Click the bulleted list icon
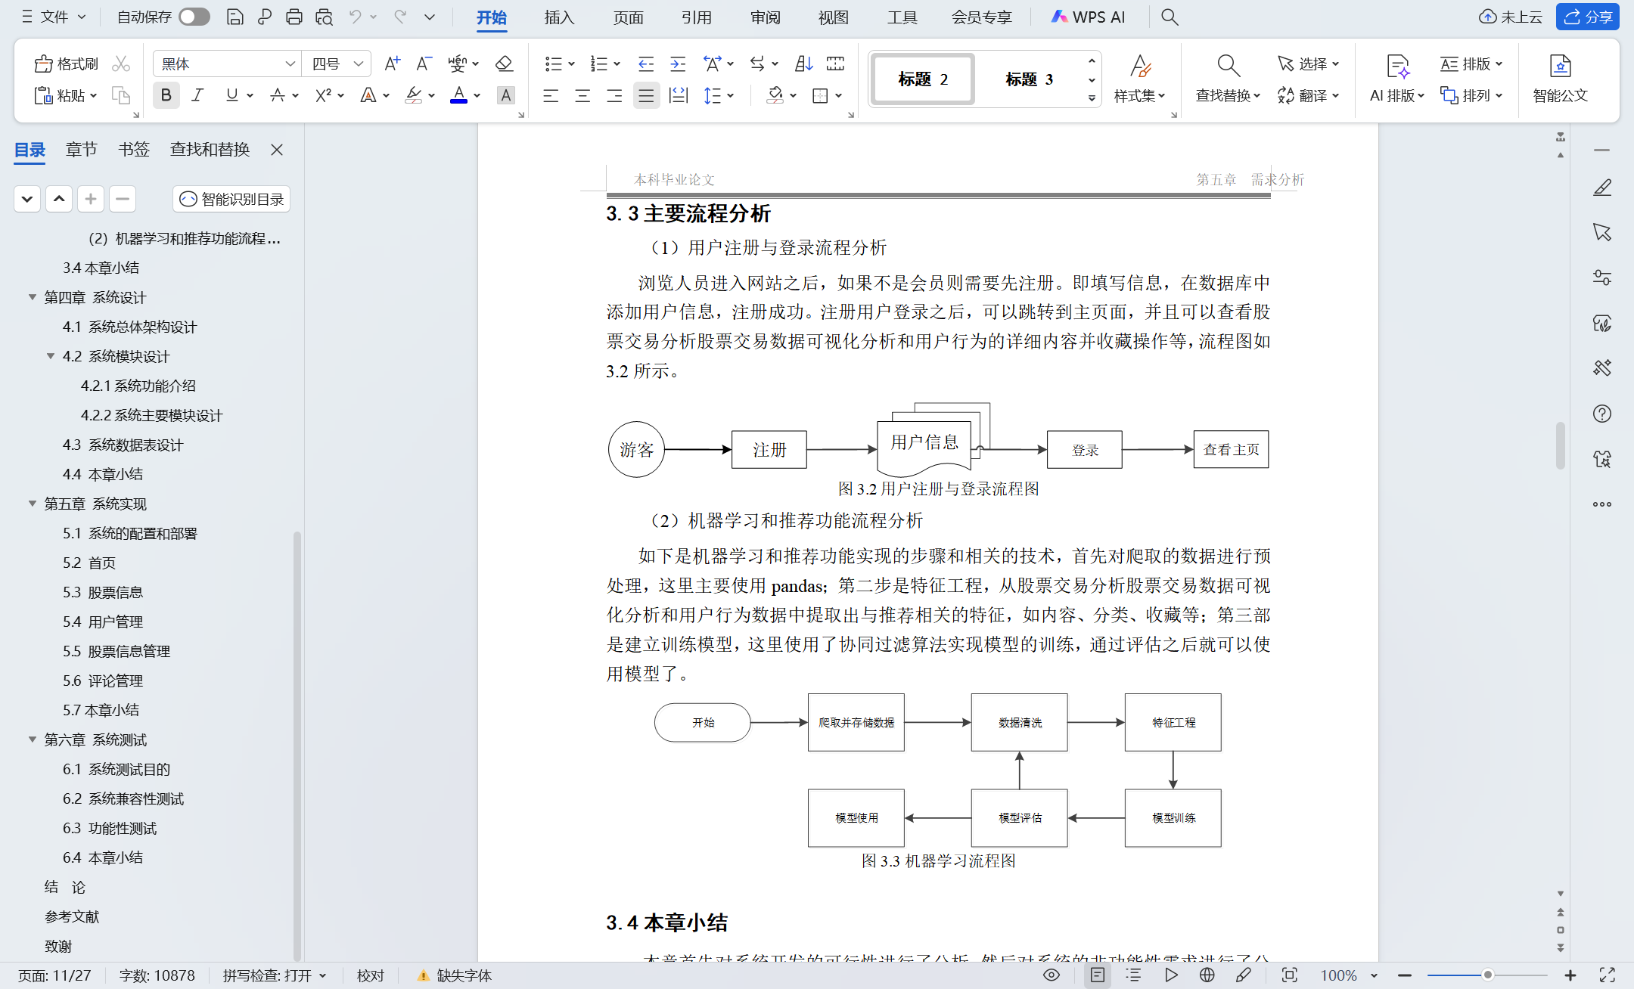 point(553,64)
